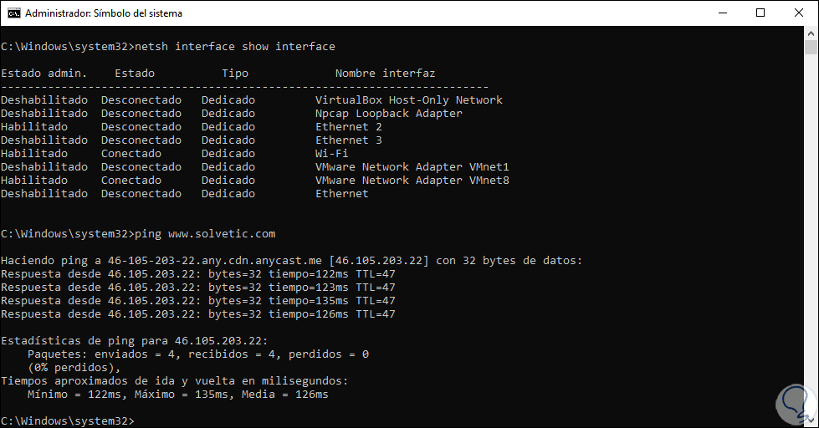Click the VMware Network Adapter VMnet8 entry
Image resolution: width=819 pixels, height=428 pixels.
[x=412, y=181]
